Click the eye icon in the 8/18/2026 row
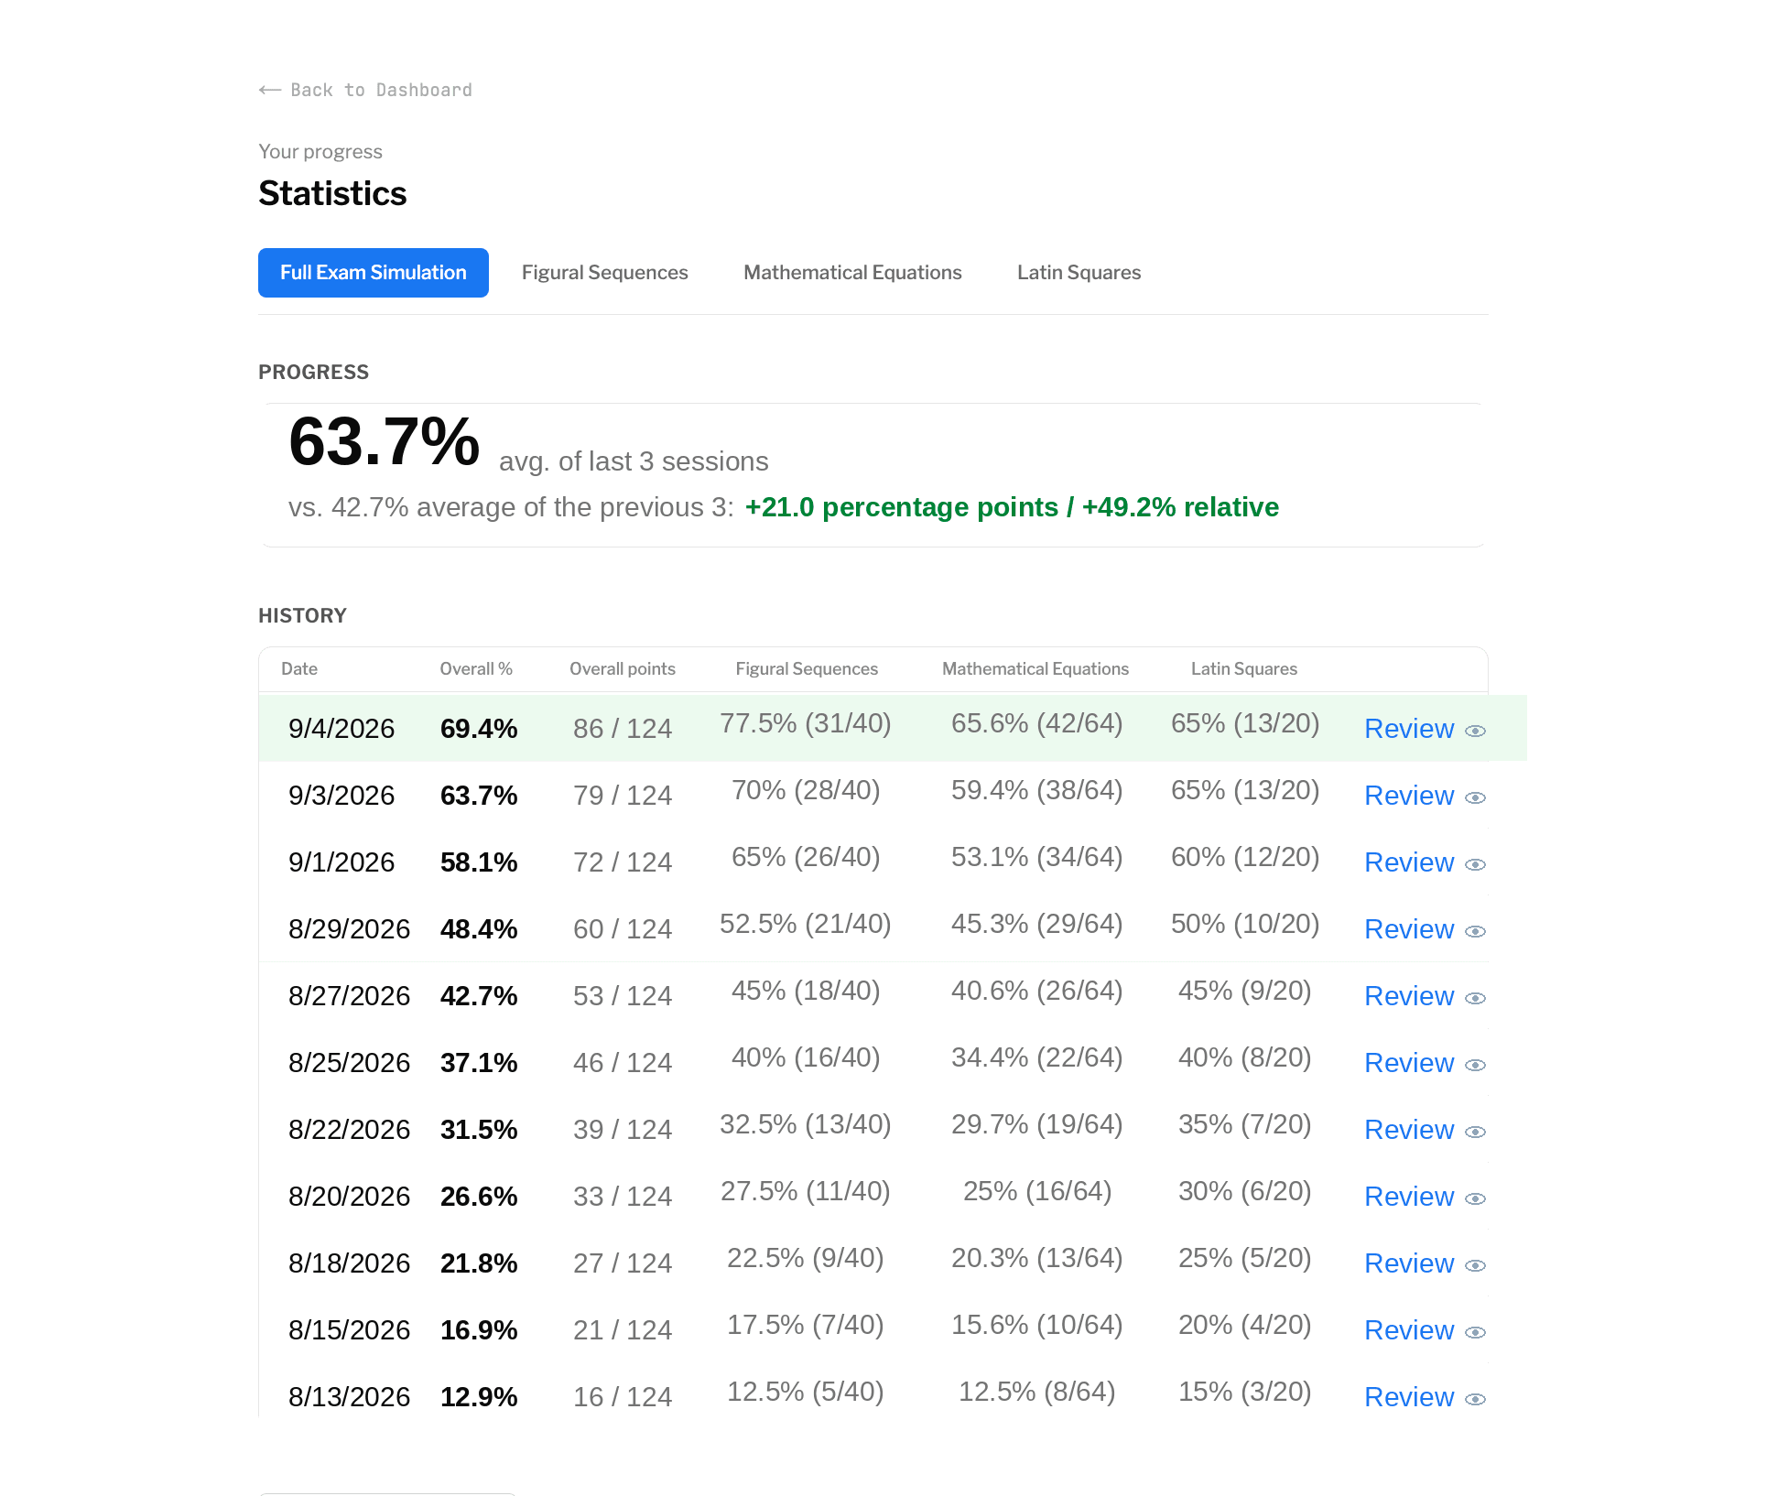This screenshot has width=1778, height=1496. click(1475, 1265)
